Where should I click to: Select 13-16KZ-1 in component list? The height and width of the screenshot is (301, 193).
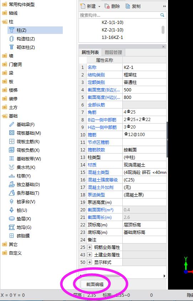112,37
